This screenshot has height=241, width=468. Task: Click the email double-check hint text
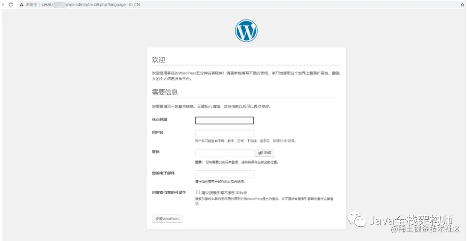[221, 182]
